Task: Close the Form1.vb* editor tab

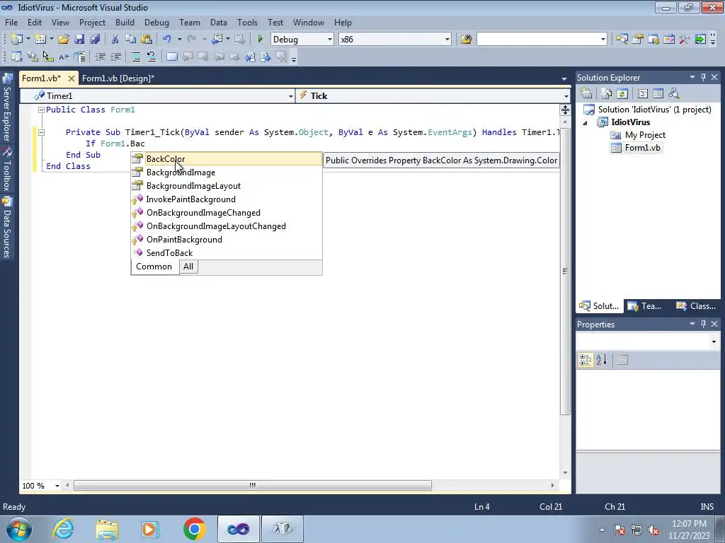Action: tap(72, 78)
